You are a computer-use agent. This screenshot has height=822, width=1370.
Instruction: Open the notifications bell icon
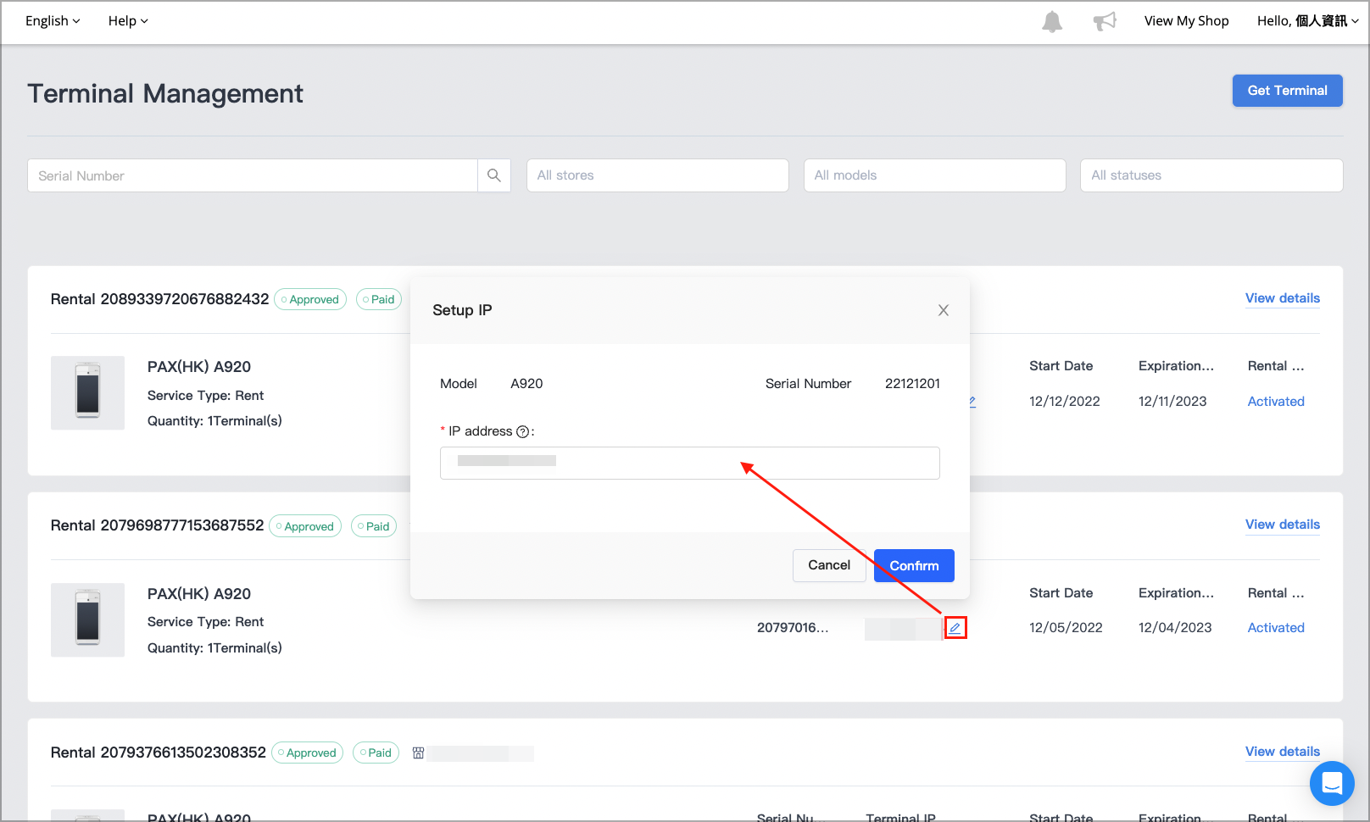click(x=1052, y=21)
